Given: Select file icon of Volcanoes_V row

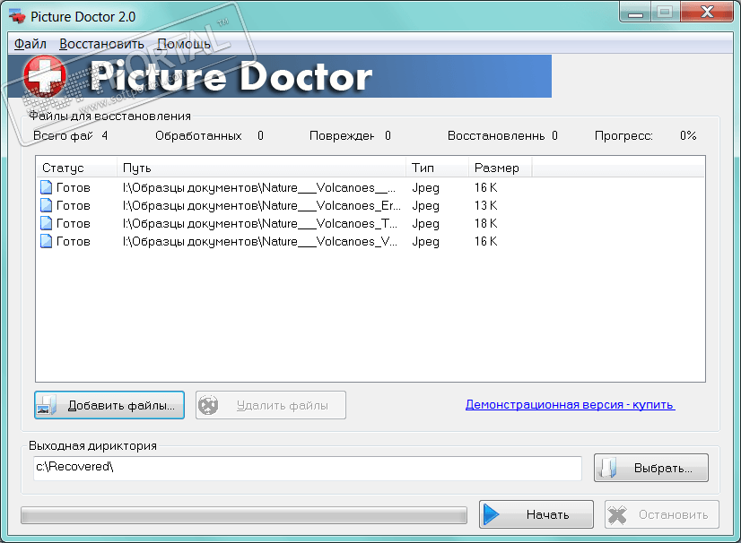Looking at the screenshot, I should coord(46,241).
